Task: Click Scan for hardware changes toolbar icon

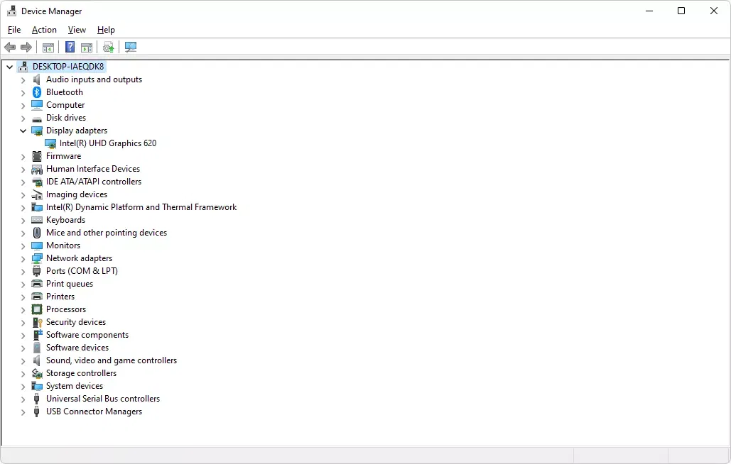Action: tap(131, 48)
